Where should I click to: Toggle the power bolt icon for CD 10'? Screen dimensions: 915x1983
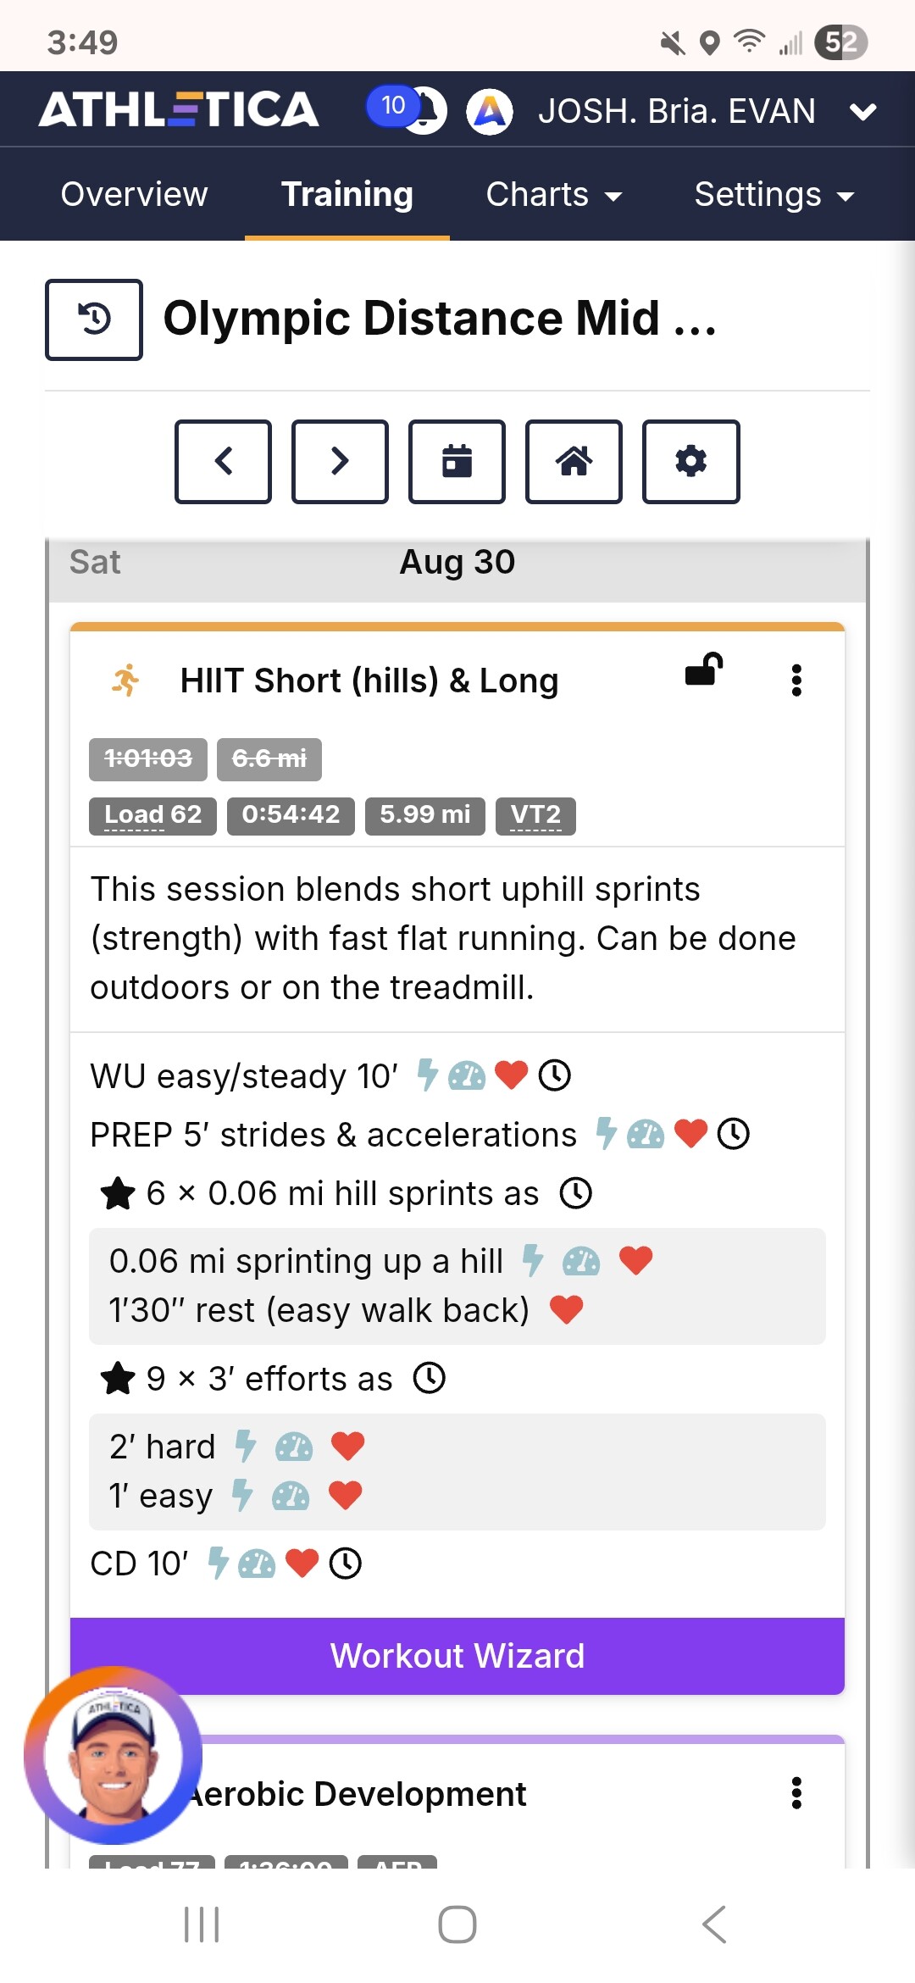(218, 1563)
